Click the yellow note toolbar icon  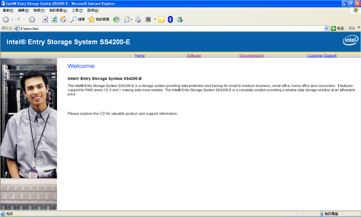[x=161, y=20]
